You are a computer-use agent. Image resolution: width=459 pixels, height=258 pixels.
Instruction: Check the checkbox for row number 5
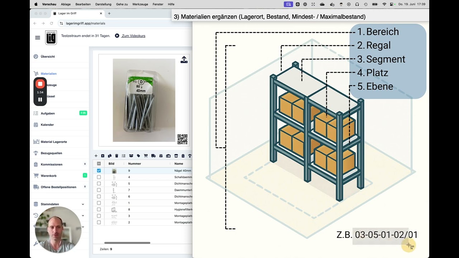tap(99, 183)
